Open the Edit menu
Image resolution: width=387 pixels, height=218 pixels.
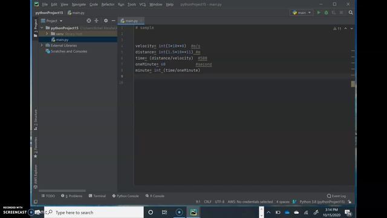point(54,4)
